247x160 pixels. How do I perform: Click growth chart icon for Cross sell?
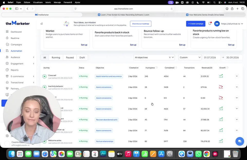(221, 76)
